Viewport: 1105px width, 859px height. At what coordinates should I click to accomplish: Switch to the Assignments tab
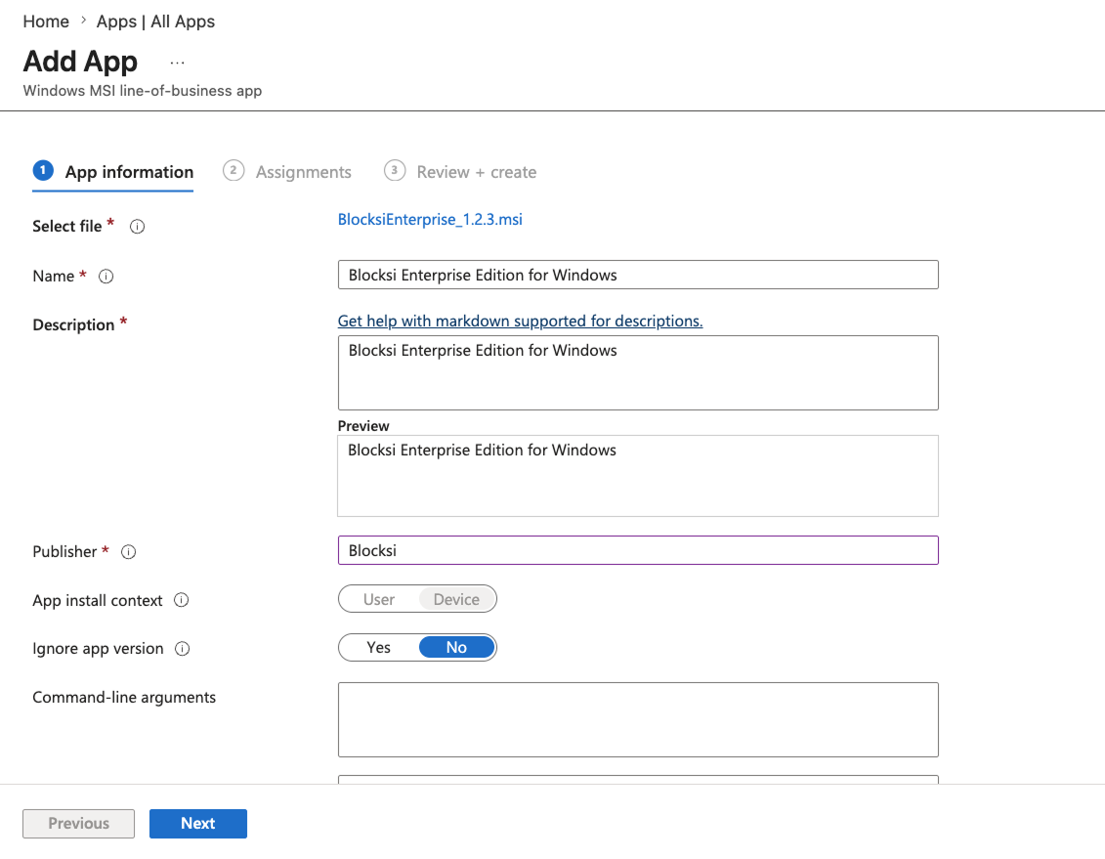287,172
